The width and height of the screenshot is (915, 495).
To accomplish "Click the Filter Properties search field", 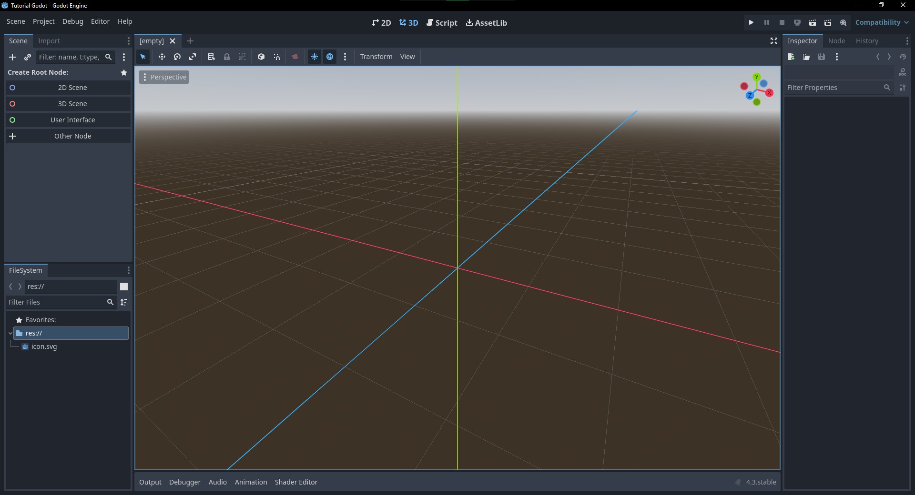I will coord(834,88).
